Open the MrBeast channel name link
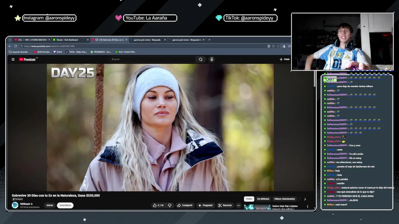Viewport: 399px width, 224px height. [x=25, y=204]
